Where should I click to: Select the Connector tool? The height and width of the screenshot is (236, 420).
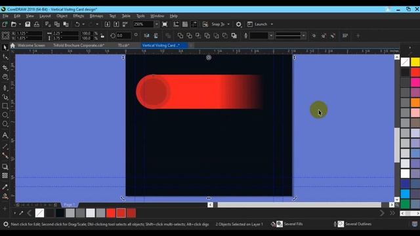point(5,155)
